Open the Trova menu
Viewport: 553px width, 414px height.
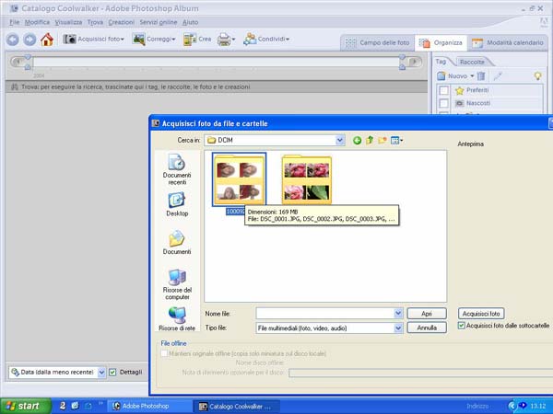coord(95,22)
